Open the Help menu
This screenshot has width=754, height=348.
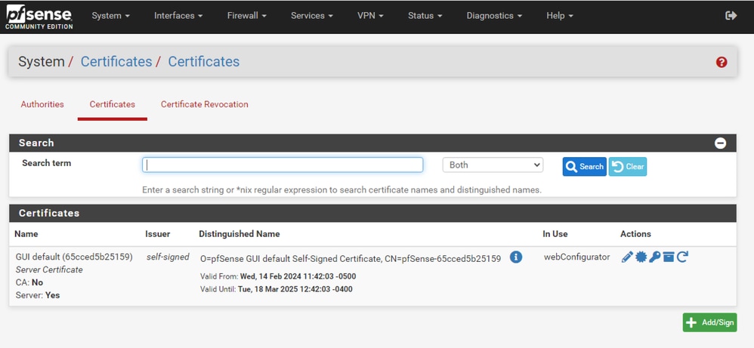point(560,15)
